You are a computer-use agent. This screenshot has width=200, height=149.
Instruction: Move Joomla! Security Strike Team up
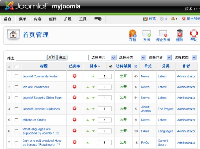(88, 98)
